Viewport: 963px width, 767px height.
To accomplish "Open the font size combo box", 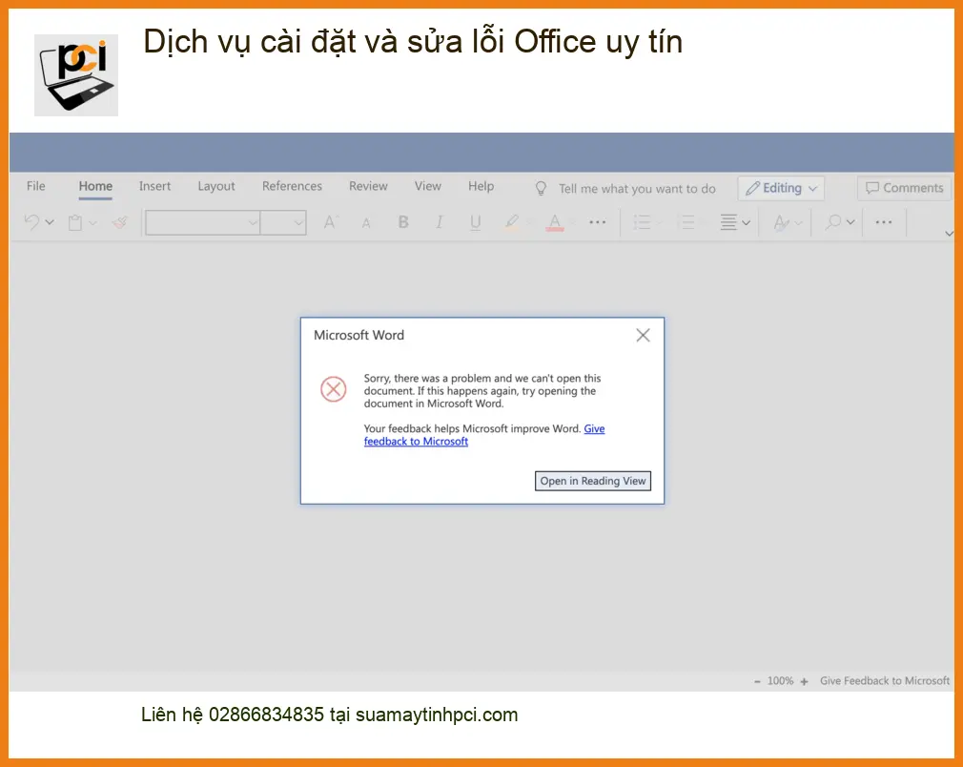I will coord(283,222).
